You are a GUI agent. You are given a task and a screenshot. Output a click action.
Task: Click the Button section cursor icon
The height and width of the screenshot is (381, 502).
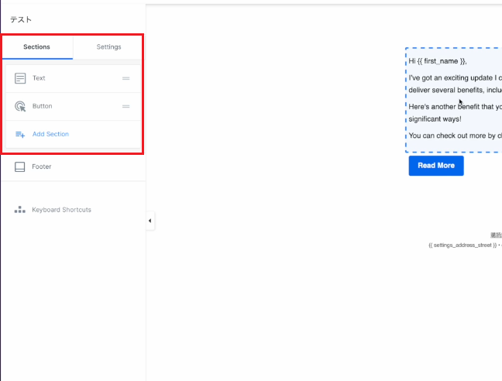[x=20, y=106]
